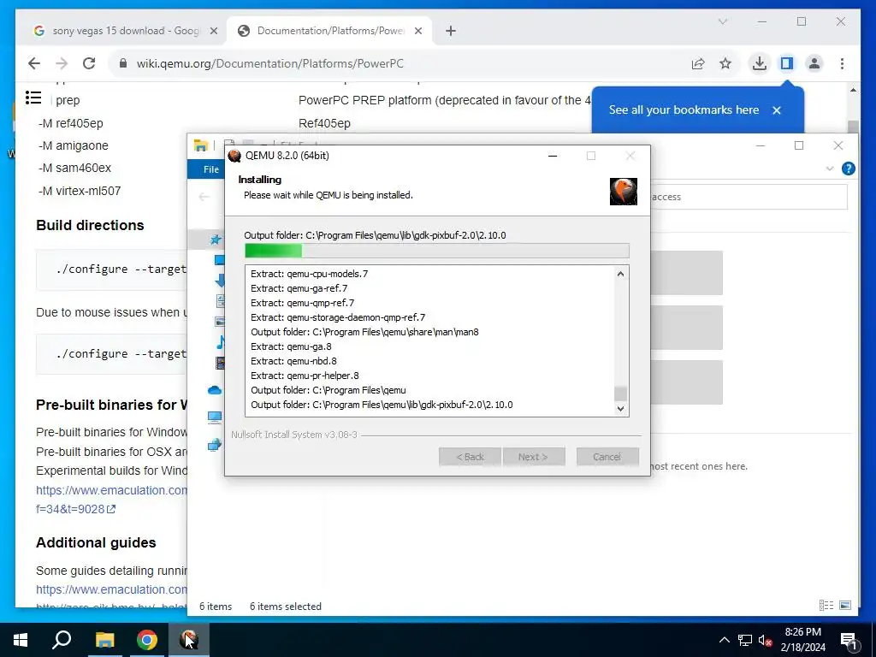Select Network in File Explorer sidebar
The height and width of the screenshot is (657, 876).
pos(215,445)
